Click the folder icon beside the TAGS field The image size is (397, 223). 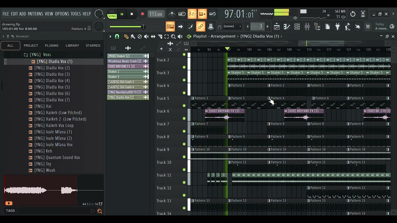[92, 211]
